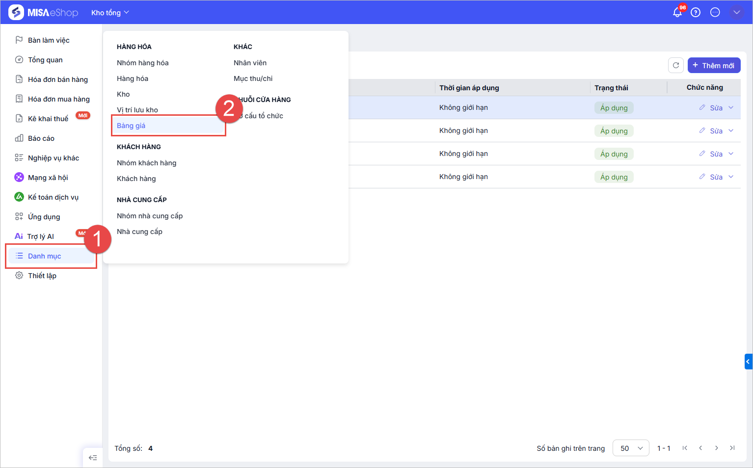Open the notifications bell icon
This screenshot has height=468, width=753.
click(x=677, y=12)
